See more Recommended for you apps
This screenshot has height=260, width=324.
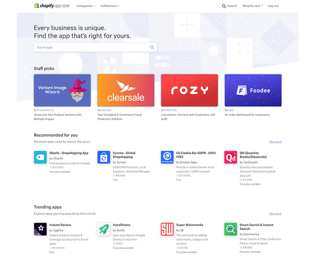(275, 142)
